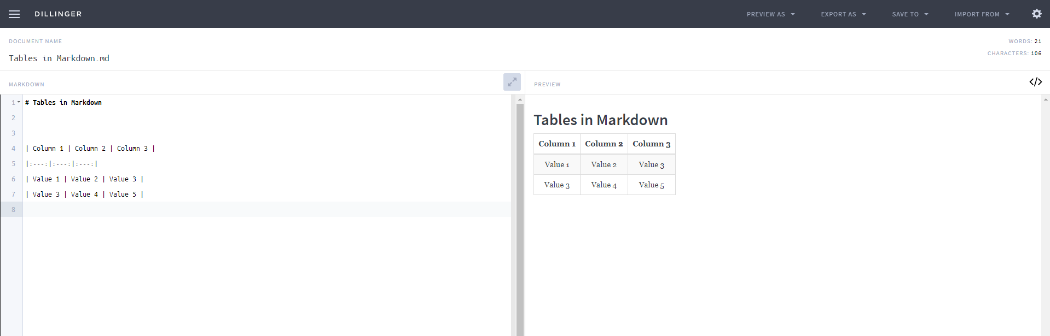The width and height of the screenshot is (1050, 336).
Task: Collapse the heading fold arrow on line 1
Action: tap(19, 102)
